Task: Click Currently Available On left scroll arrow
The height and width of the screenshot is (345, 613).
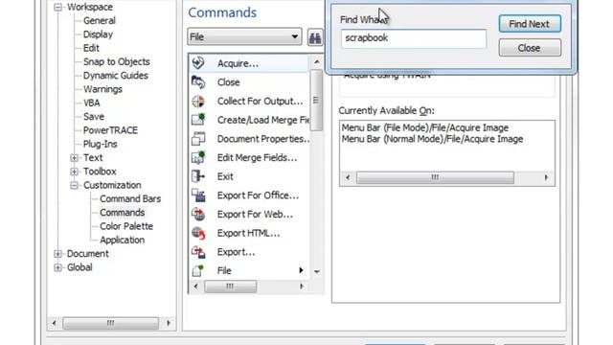Action: coord(348,177)
